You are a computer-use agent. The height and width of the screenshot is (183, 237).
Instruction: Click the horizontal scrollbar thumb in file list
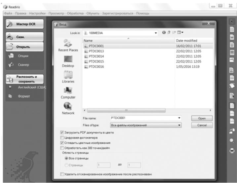click(126, 110)
